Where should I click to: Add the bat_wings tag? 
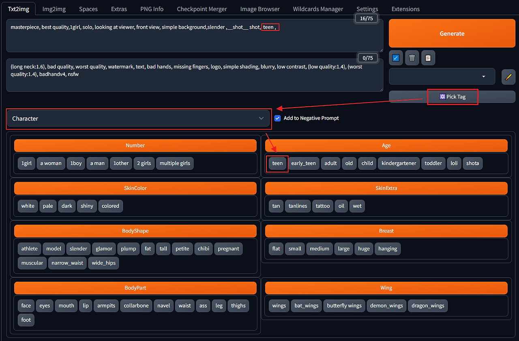[x=306, y=306]
